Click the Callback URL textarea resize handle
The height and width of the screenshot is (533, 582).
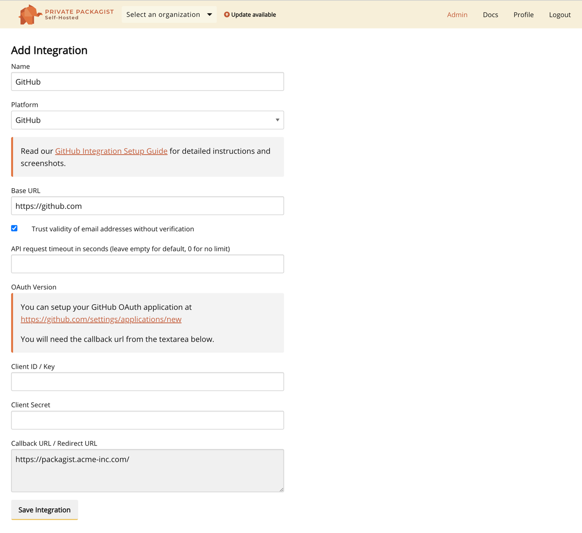coord(281,489)
